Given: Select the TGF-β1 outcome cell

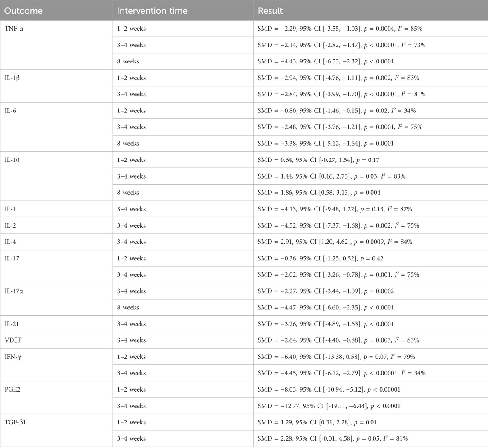Looking at the screenshot, I should 56,430.
